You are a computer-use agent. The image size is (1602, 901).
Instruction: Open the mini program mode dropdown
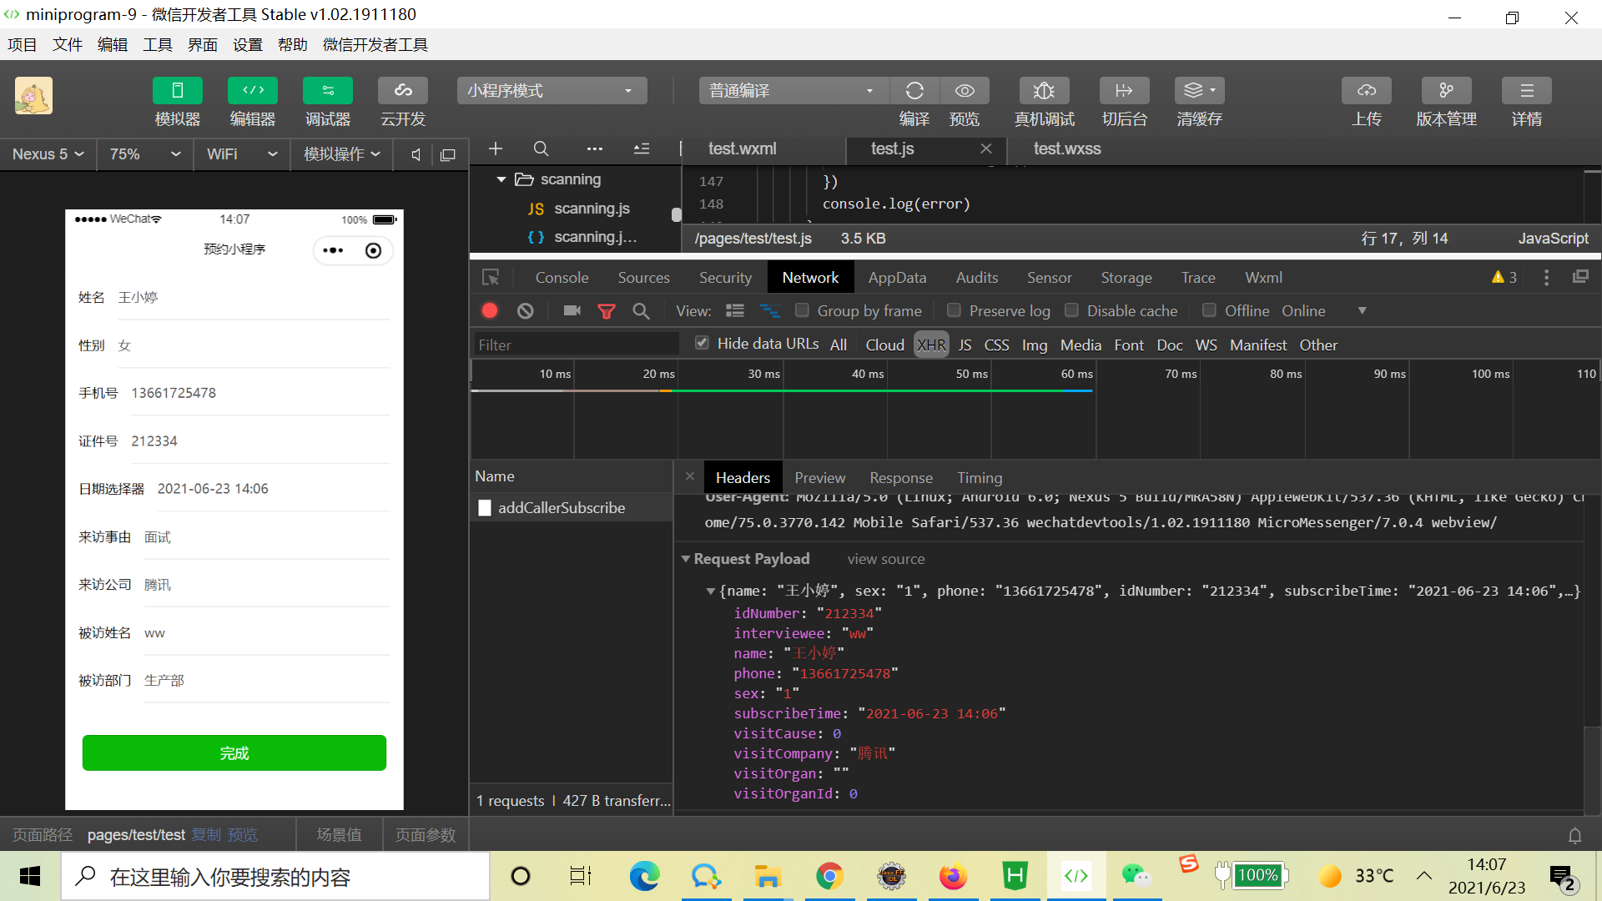click(552, 90)
